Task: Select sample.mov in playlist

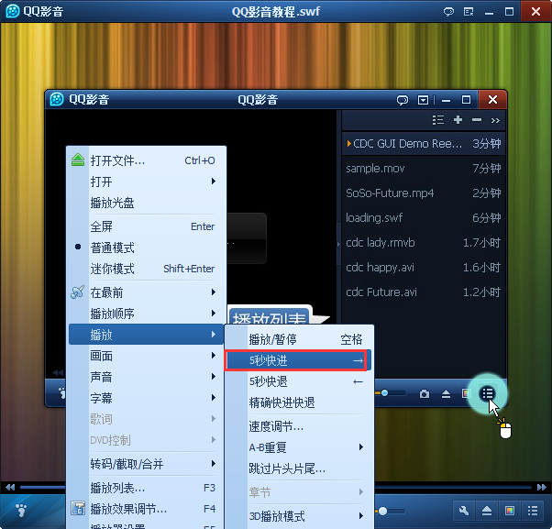Action: [x=424, y=169]
